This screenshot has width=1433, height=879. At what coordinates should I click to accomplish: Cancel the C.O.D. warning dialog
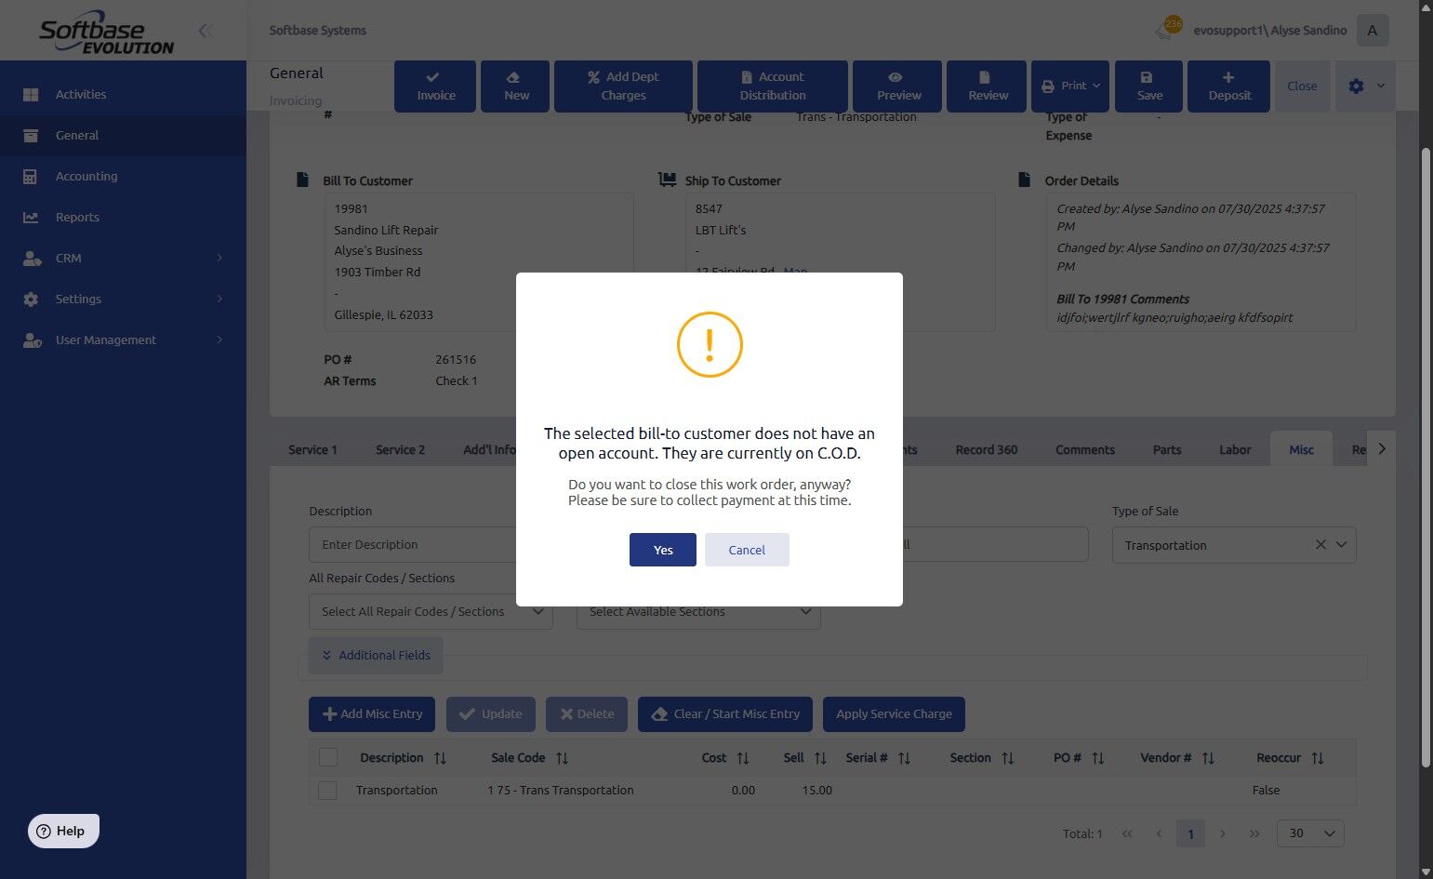[x=746, y=550]
